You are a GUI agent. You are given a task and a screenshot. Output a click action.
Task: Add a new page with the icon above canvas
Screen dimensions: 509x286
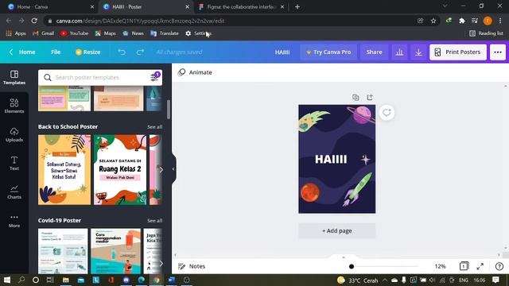(370, 97)
